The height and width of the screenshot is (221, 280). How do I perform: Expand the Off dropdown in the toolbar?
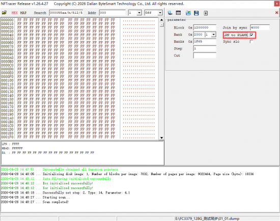160,13
